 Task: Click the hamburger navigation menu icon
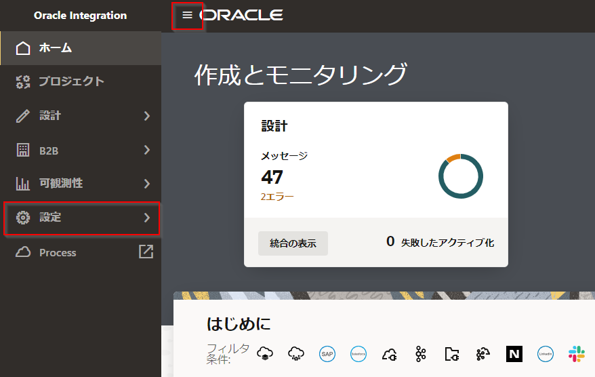click(x=188, y=16)
